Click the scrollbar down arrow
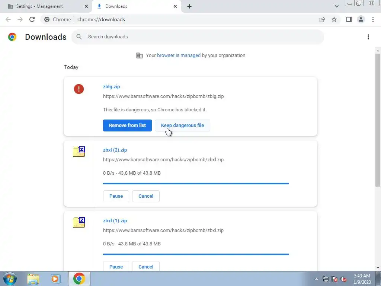Viewport: 381px width, 286px height. coord(378,268)
